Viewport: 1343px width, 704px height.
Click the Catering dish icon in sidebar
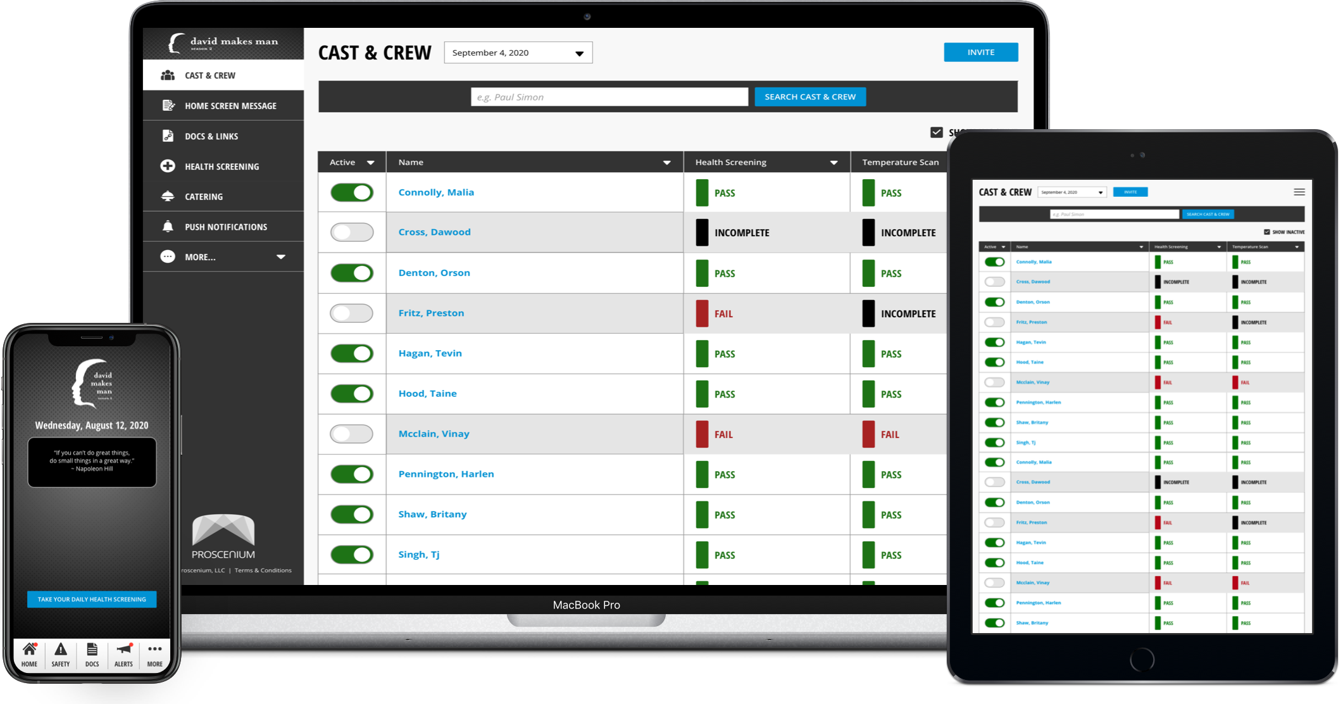(168, 196)
